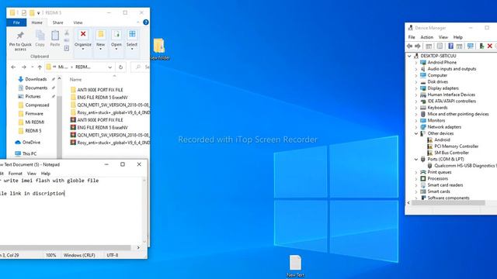This screenshot has width=497, height=279.
Task: Select SM Bus Controller device
Action: click(448, 153)
